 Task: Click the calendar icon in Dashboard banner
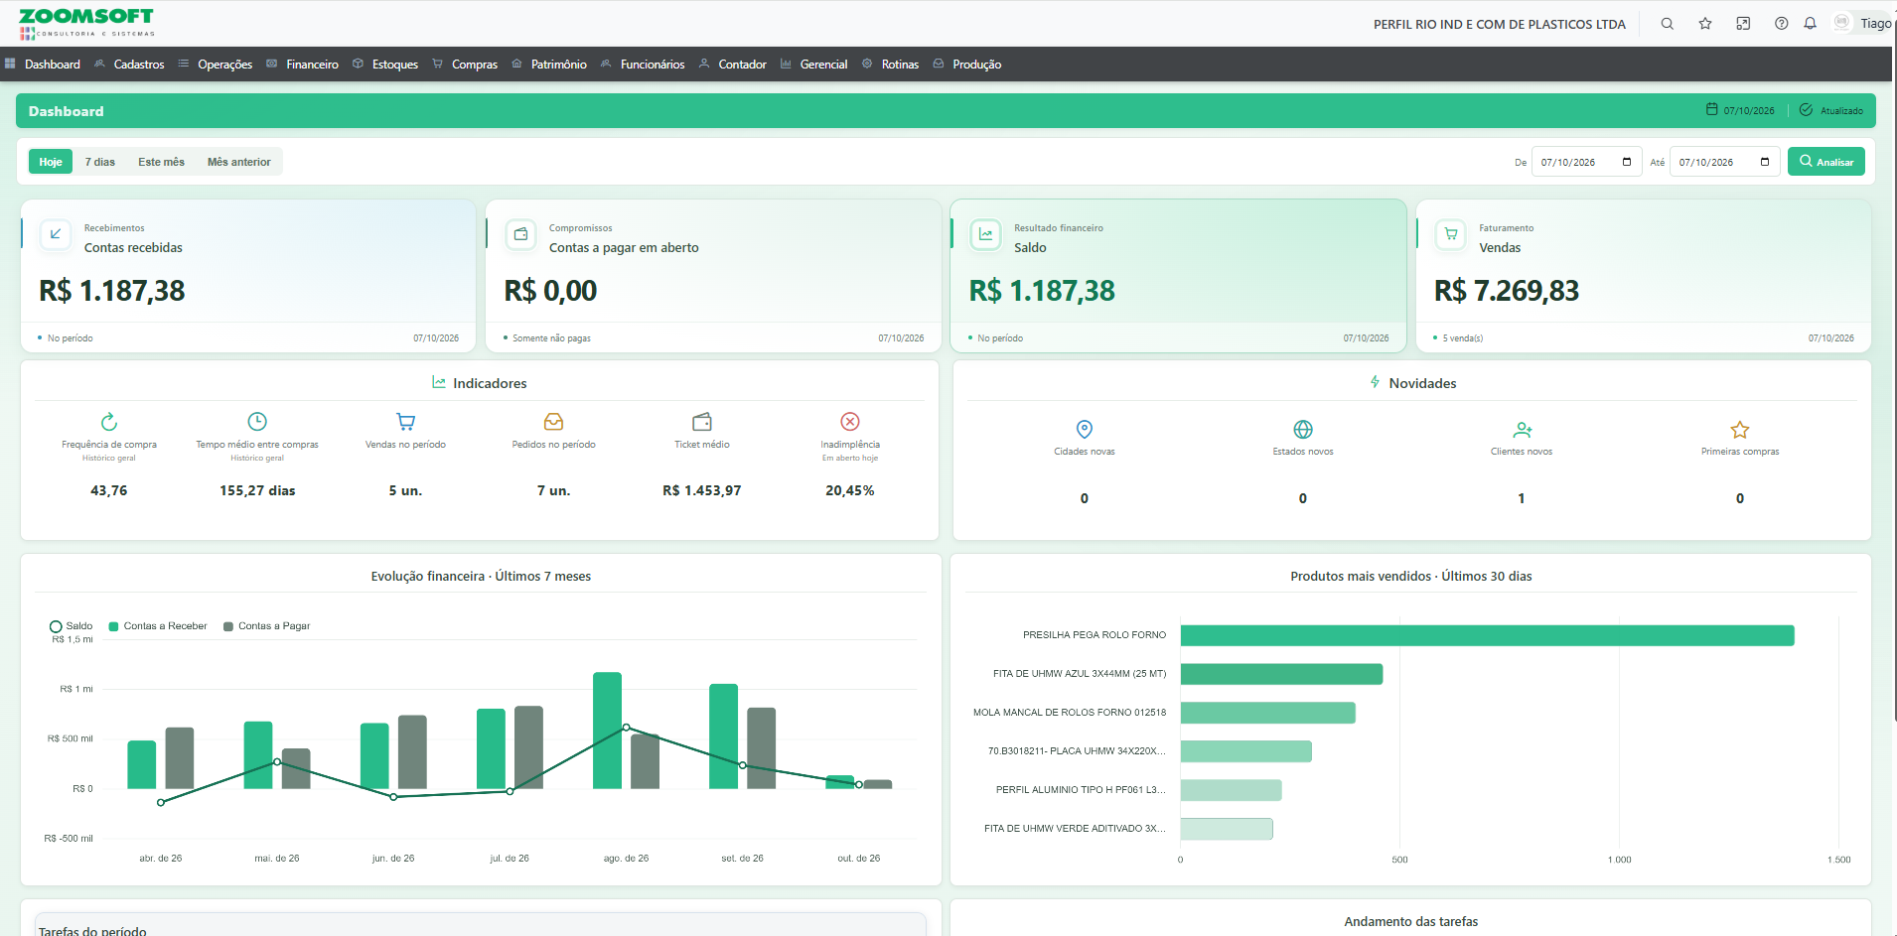click(1712, 110)
